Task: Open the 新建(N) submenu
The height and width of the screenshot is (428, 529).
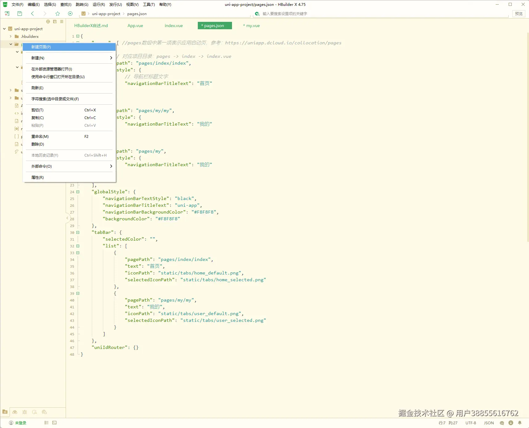Action: [69, 58]
